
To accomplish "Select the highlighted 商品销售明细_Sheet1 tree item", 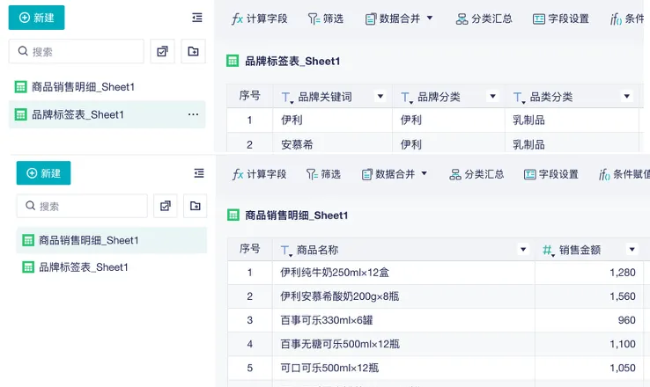I will (88, 240).
